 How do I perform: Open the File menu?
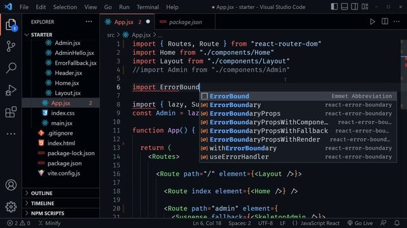point(24,7)
